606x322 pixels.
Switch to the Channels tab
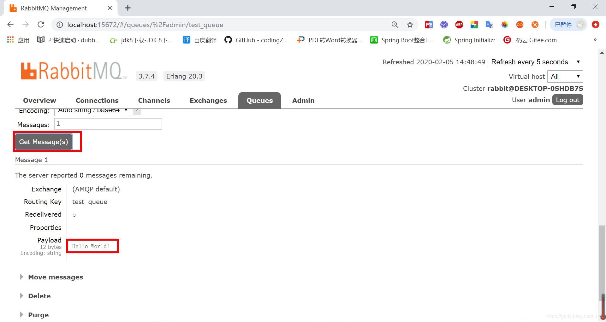pos(154,100)
